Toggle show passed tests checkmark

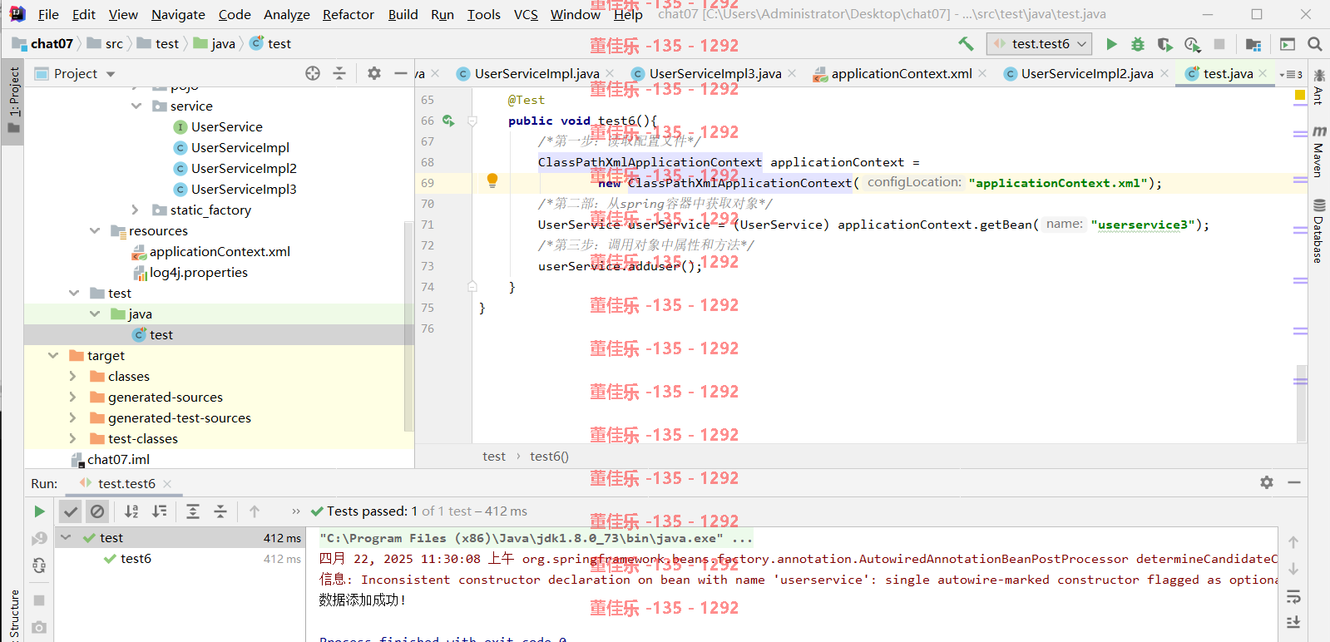71,511
